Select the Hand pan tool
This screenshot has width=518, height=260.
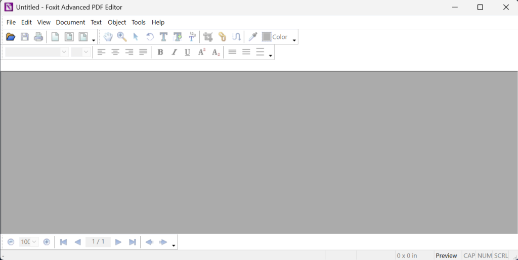[108, 36]
